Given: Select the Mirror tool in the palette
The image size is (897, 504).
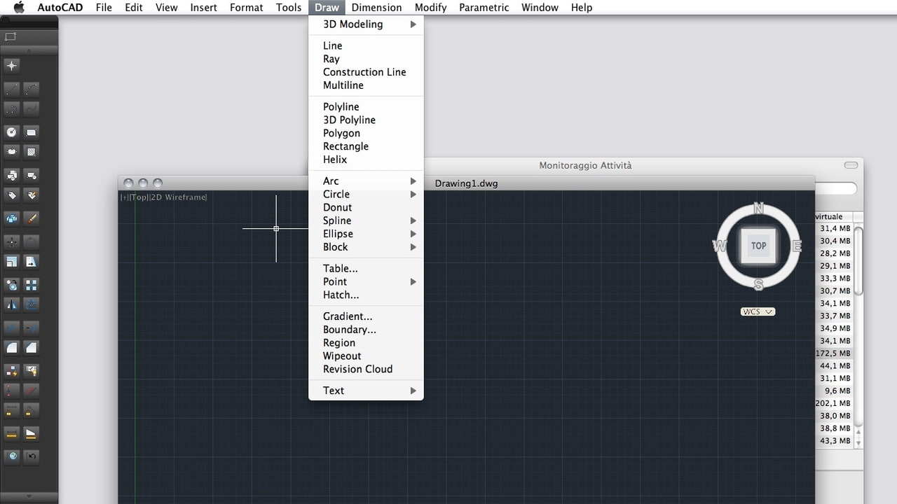Looking at the screenshot, I should click(12, 304).
